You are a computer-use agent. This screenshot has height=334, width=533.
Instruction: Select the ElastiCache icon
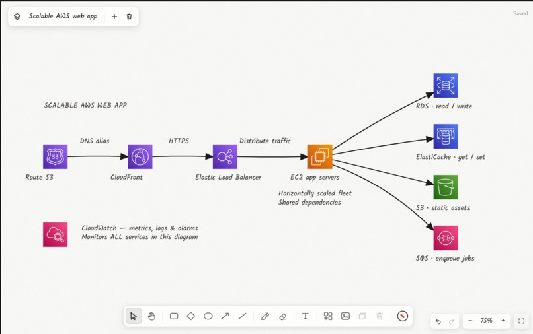(x=446, y=136)
